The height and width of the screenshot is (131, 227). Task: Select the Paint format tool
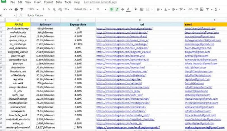tap(22, 9)
